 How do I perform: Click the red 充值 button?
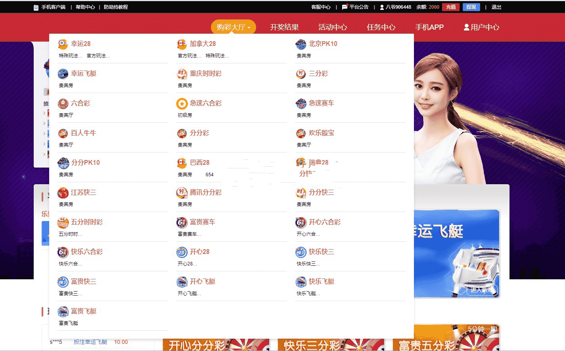(x=451, y=7)
